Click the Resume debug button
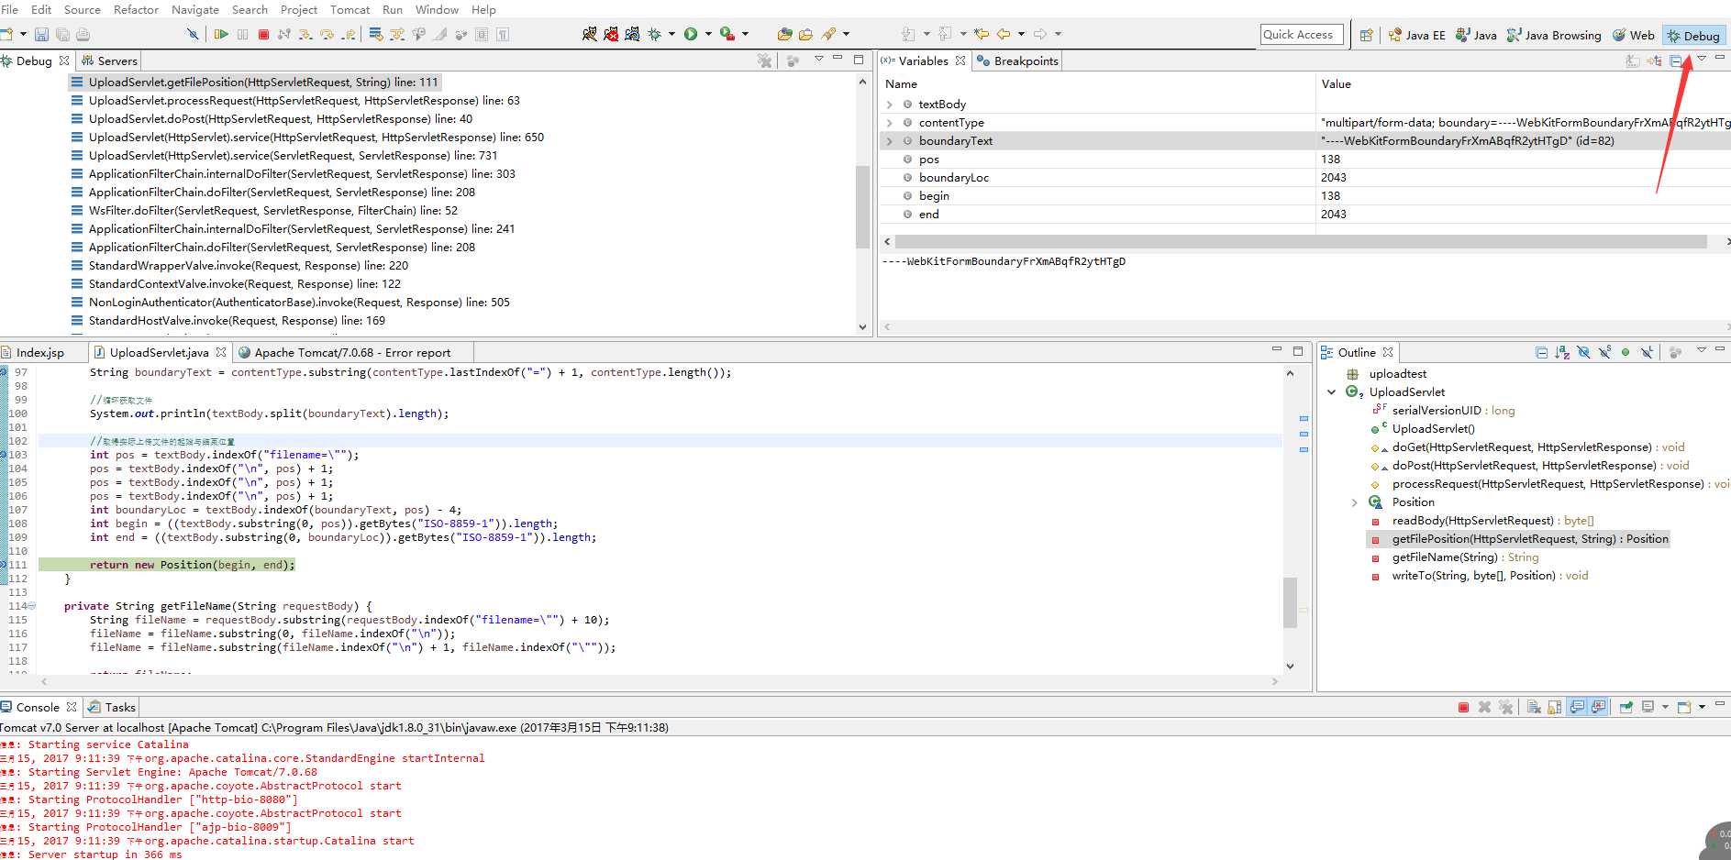Viewport: 1731px width, 860px height. click(221, 34)
